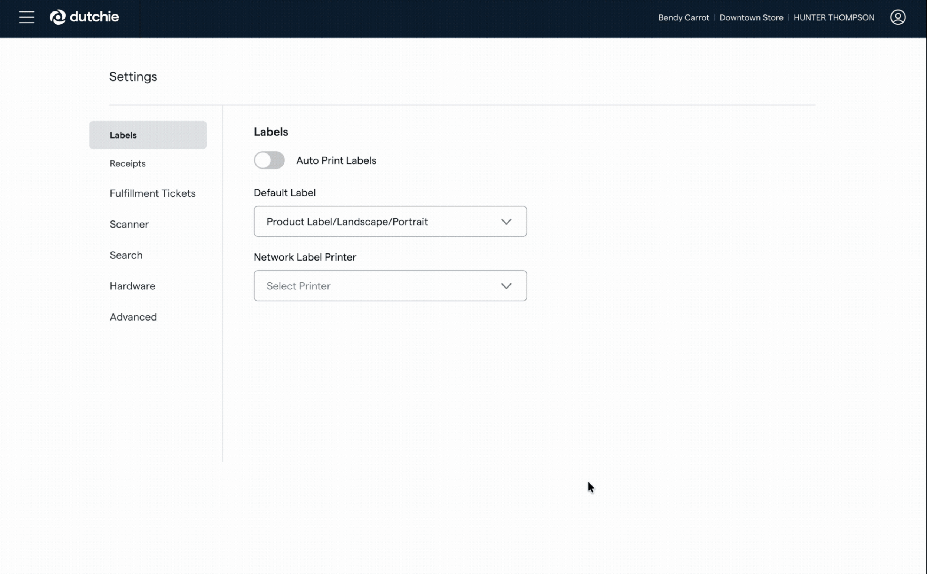Switch to the Receipts settings tab
927x574 pixels.
point(128,164)
